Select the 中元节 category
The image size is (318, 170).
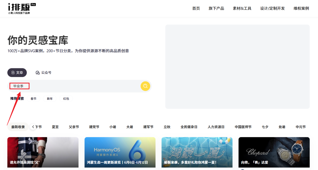tap(301, 127)
